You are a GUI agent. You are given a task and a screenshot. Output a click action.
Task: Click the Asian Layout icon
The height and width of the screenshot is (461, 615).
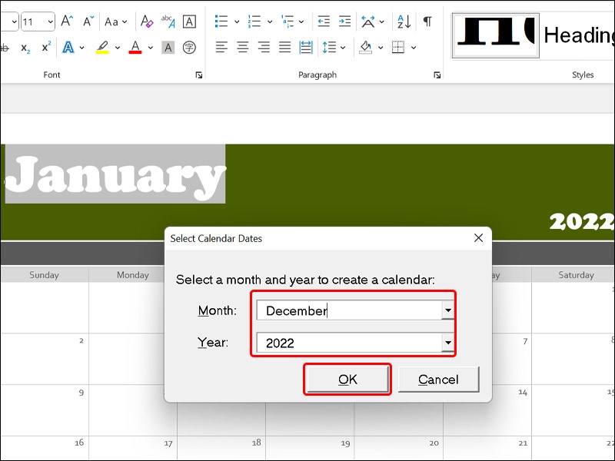pos(368,22)
